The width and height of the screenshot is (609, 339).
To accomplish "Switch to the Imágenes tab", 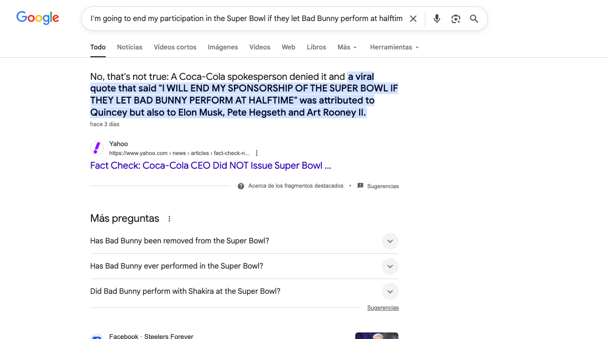I will pyautogui.click(x=222, y=47).
